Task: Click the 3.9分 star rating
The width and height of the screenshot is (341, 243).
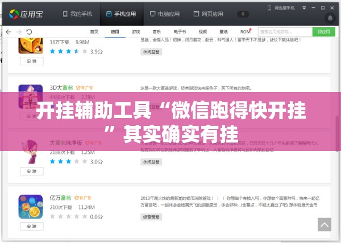Action: [76, 52]
